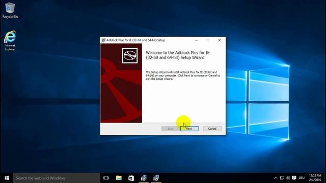Open the Windows Start menu

[x=7, y=178]
